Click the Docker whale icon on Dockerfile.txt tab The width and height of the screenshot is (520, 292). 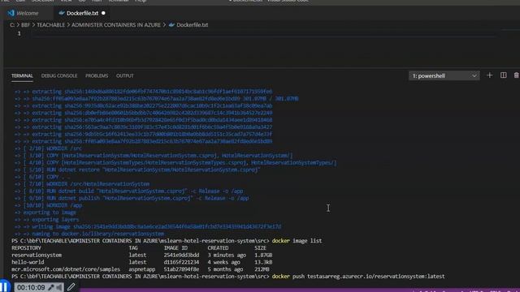click(62, 13)
